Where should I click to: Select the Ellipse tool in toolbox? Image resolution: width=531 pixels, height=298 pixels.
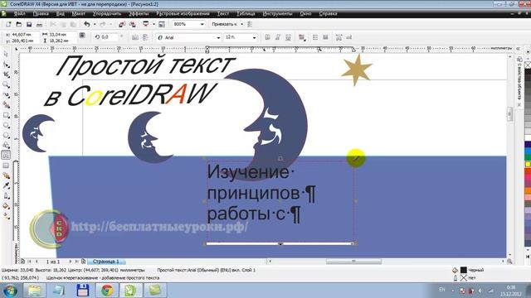[6, 125]
